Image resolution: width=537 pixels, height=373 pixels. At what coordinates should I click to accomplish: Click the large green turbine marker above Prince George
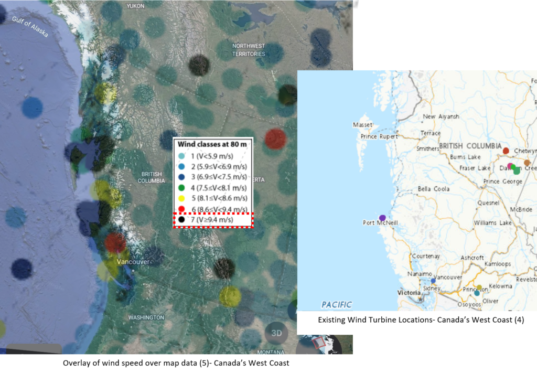[x=517, y=170]
